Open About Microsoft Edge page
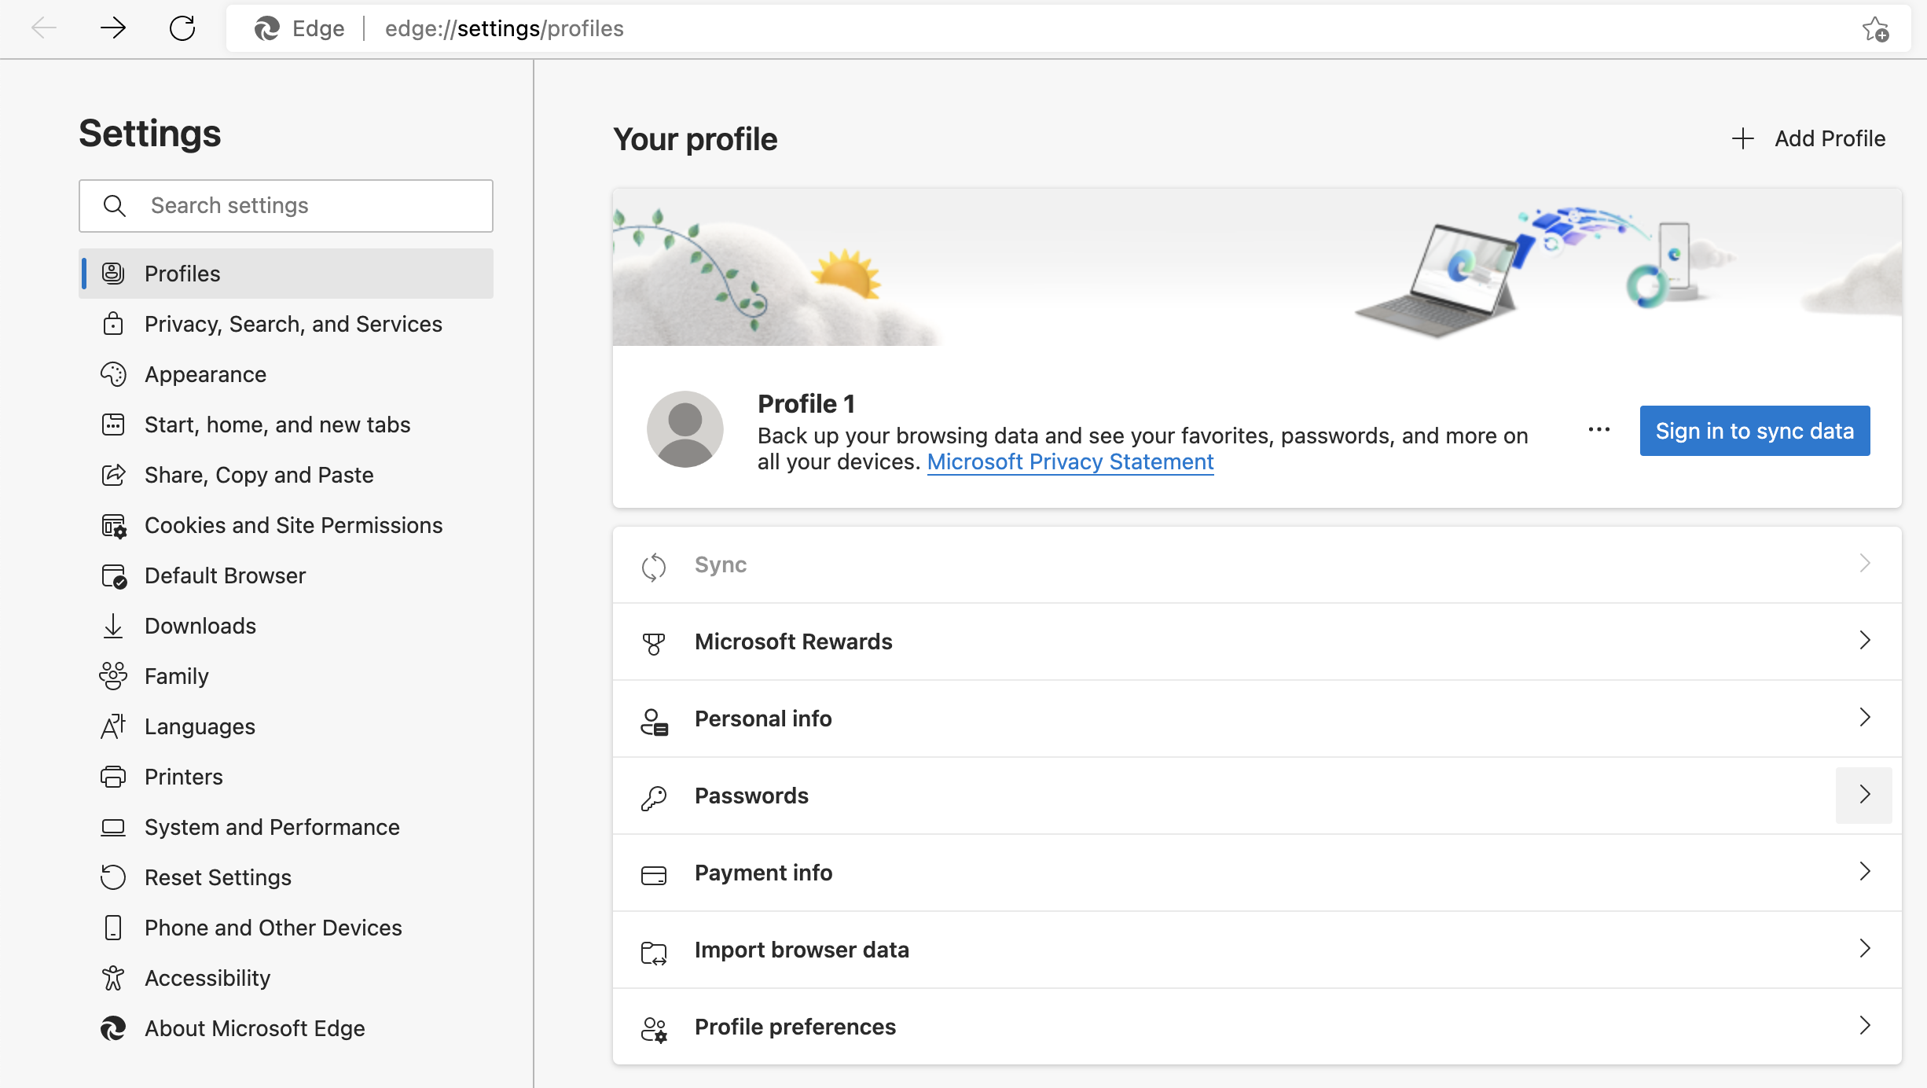1927x1088 pixels. 286,1028
